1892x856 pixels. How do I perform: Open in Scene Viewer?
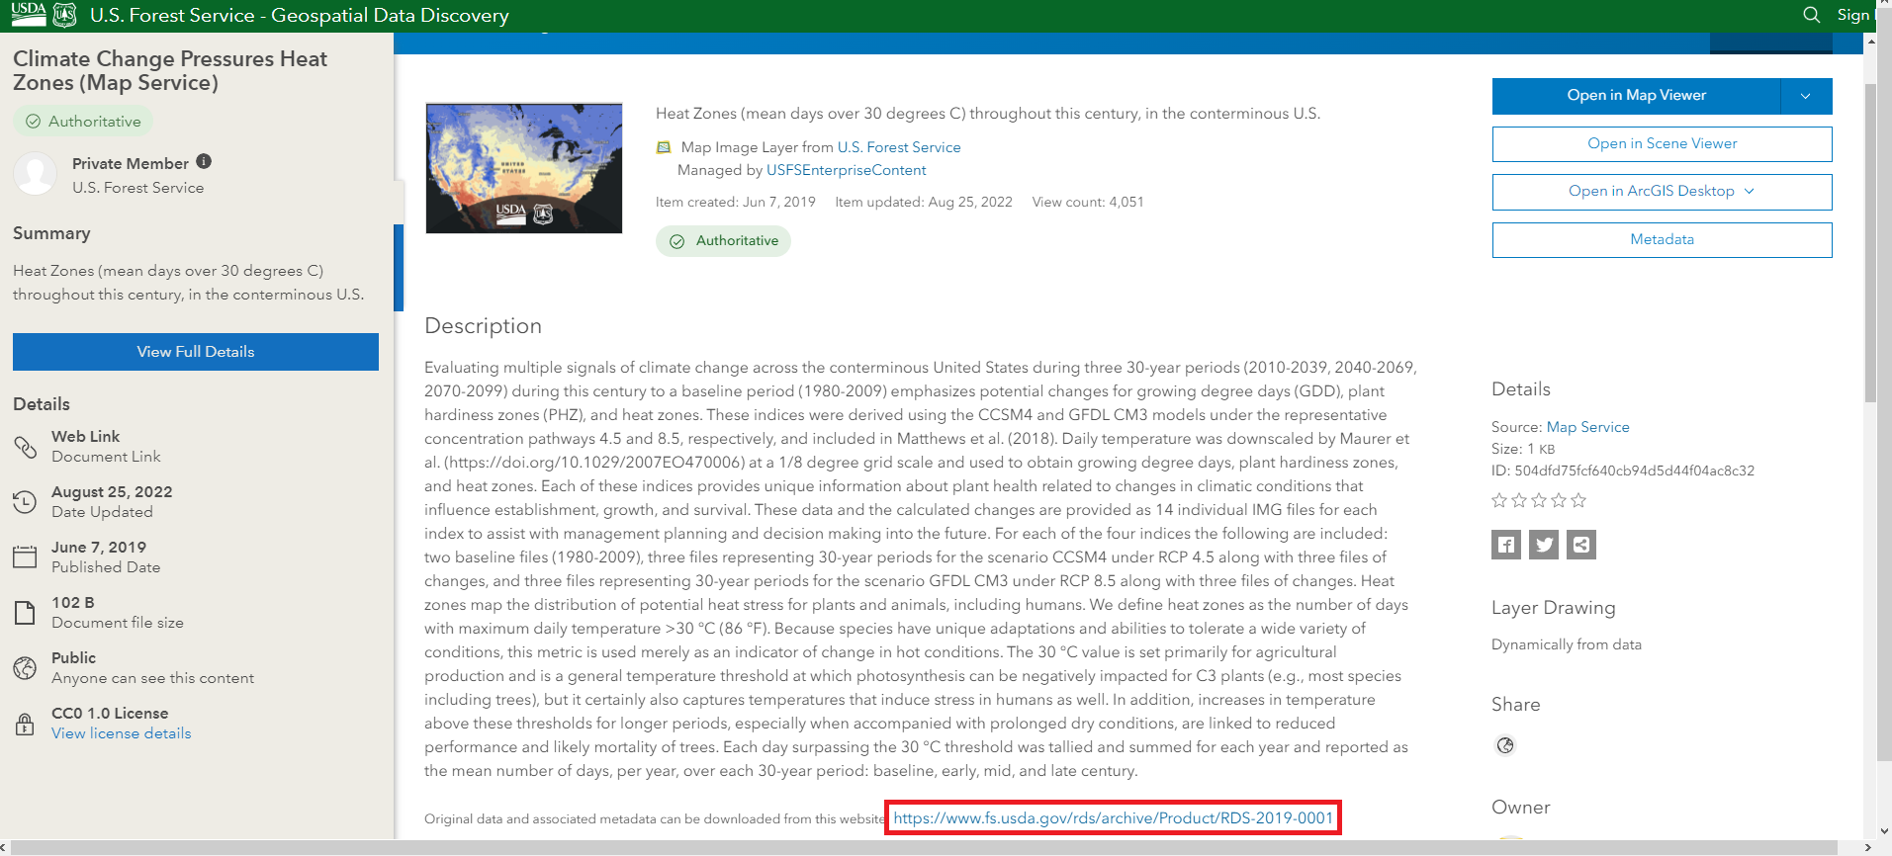point(1662,144)
